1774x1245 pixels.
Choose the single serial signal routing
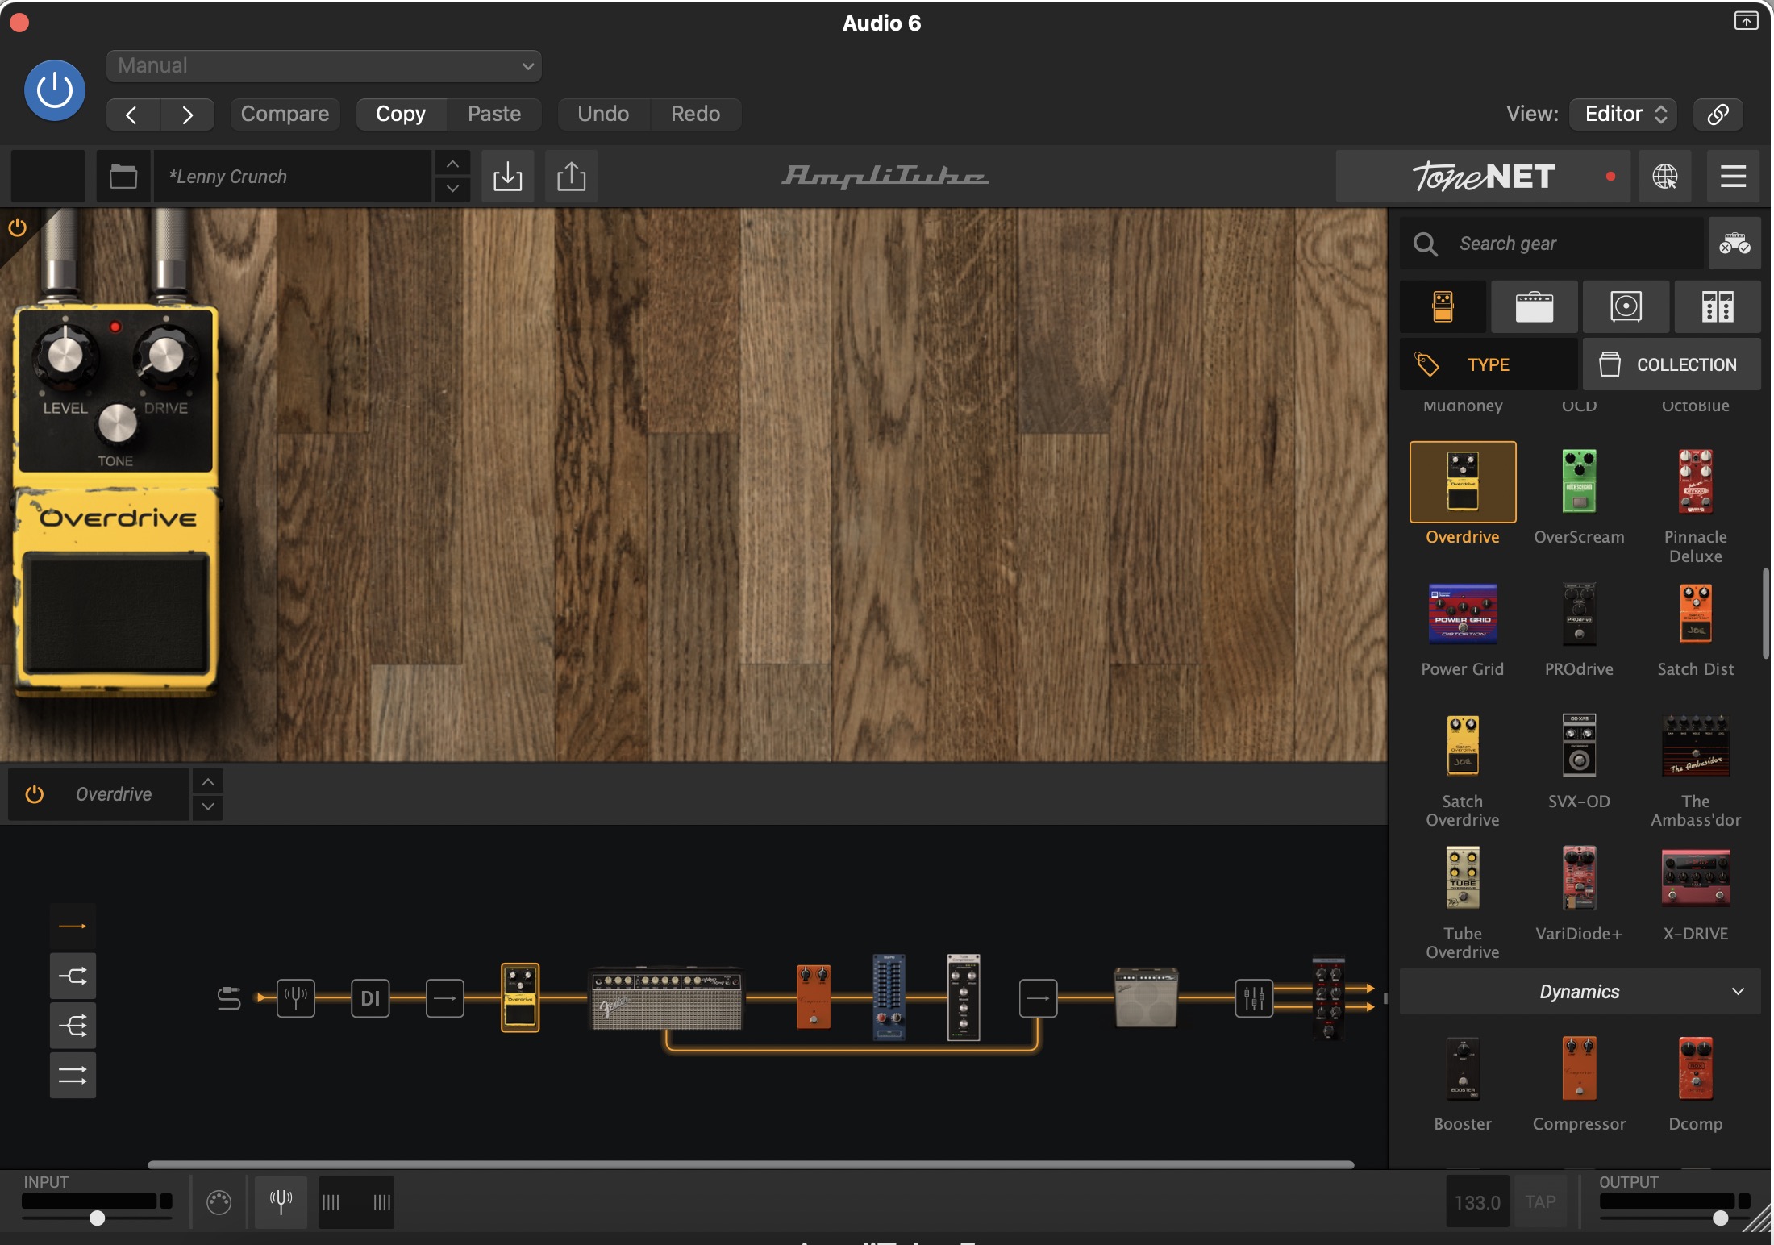pyautogui.click(x=73, y=926)
